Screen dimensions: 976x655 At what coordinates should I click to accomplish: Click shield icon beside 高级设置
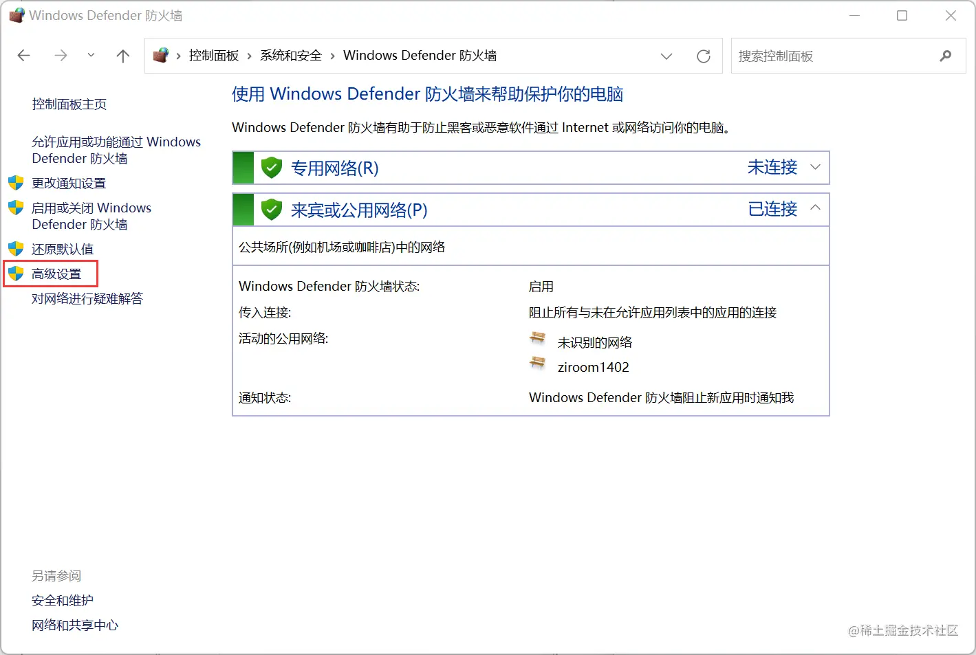point(16,274)
